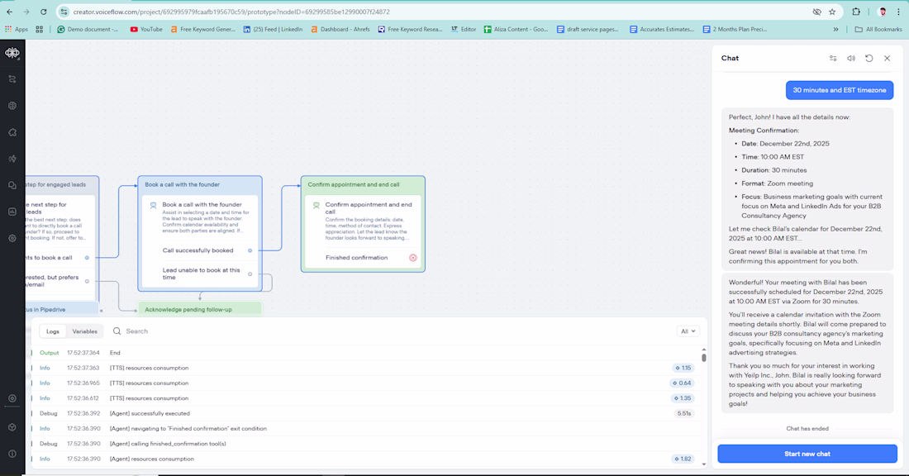Image resolution: width=909 pixels, height=476 pixels.
Task: Click the 'Chat has ended' status text
Action: click(807, 428)
